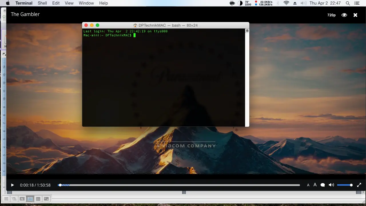Select the outline view button in background toolbar

click(14, 199)
